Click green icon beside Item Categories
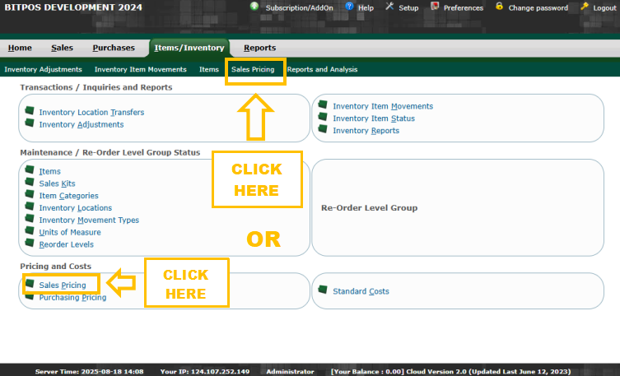 [x=30, y=194]
